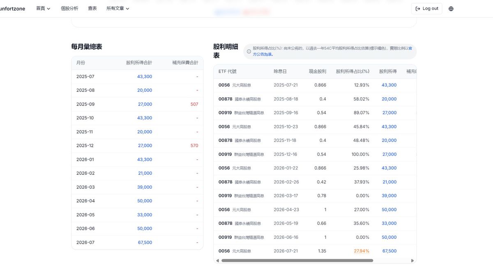The image size is (493, 277).
Task: Click the 89.07% ratio value
Action: (362, 113)
